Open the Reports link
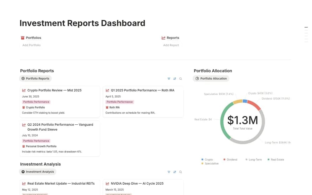Screen dimensions: 312x195 point(173,38)
